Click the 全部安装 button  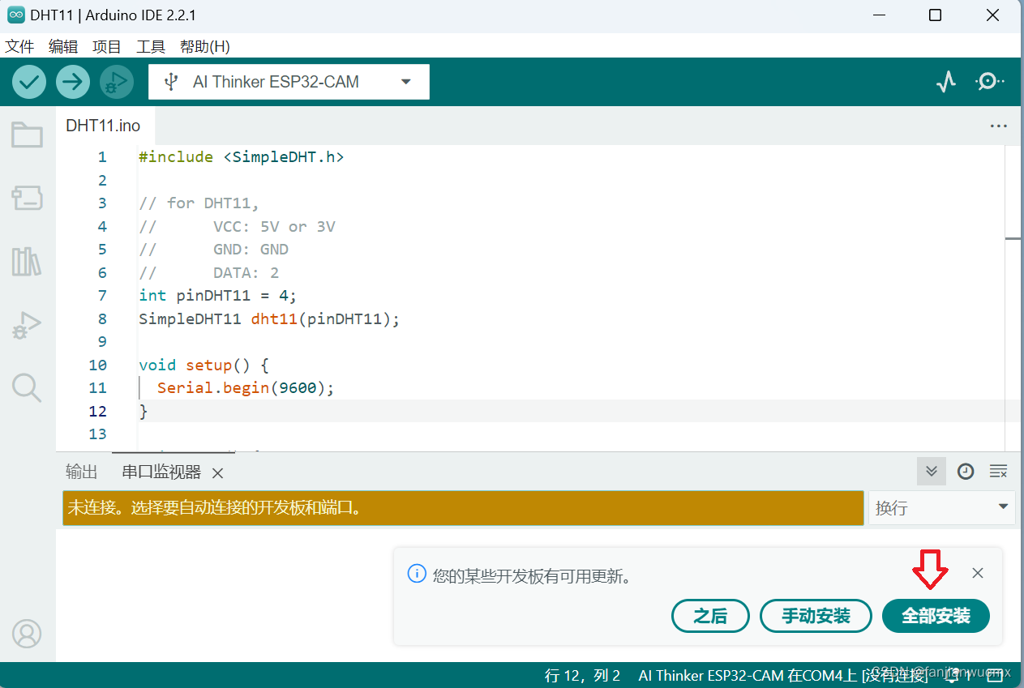pyautogui.click(x=936, y=616)
